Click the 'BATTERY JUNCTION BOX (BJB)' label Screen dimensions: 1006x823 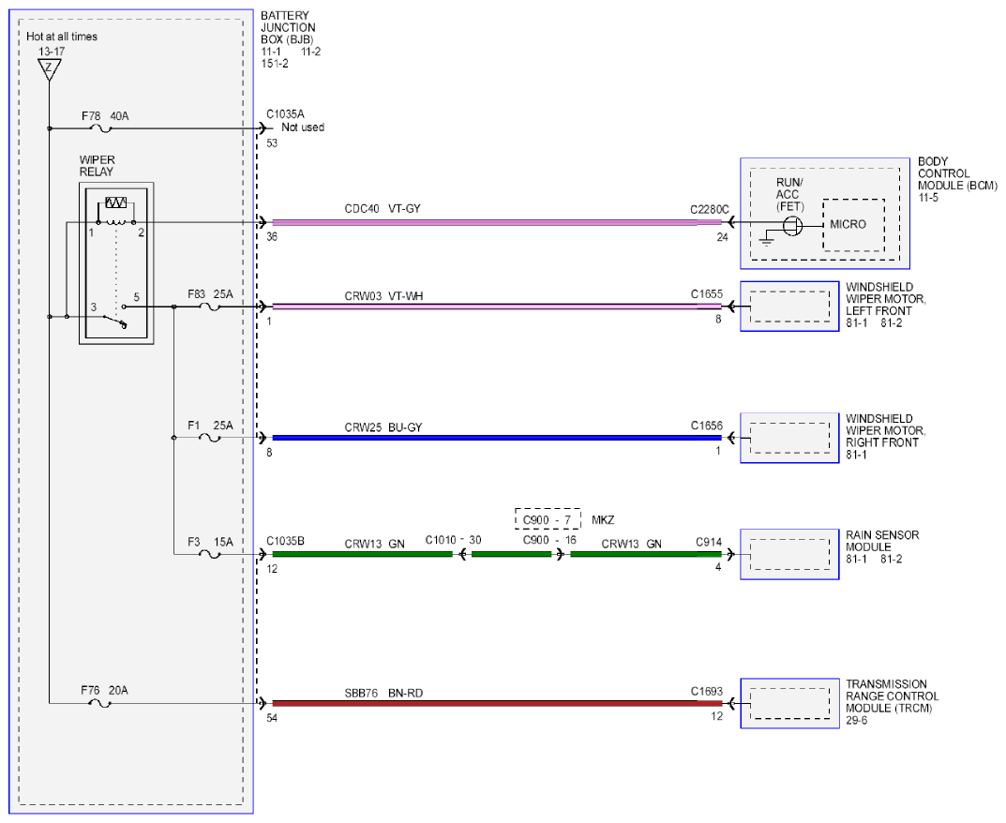coord(288,27)
